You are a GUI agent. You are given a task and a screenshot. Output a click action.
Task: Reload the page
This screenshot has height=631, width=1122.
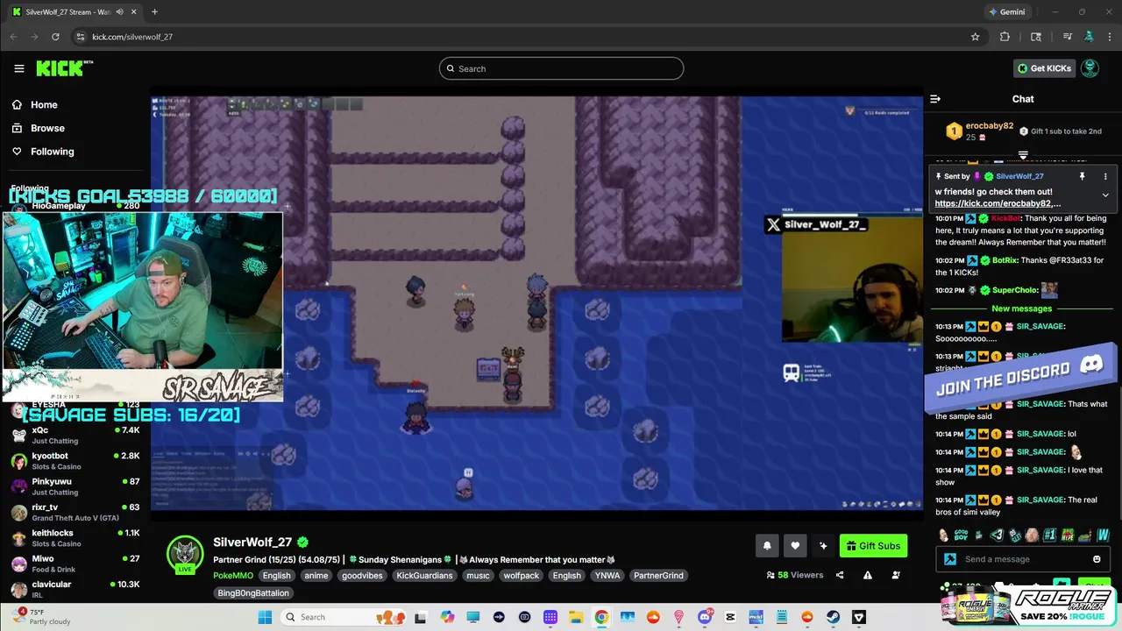tap(55, 37)
